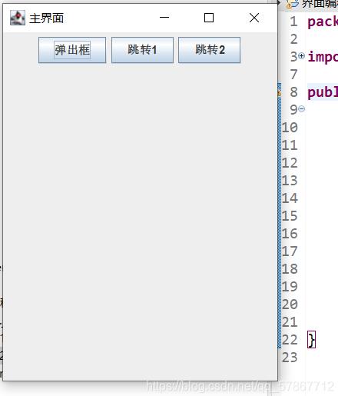Click the closing brace on line 22
The image size is (338, 396).
pos(312,340)
